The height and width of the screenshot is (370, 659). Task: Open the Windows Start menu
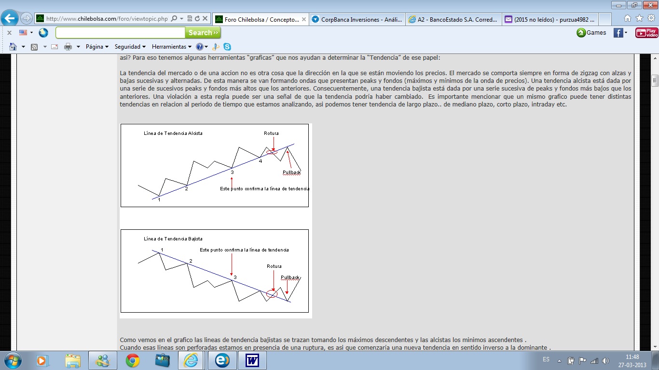pyautogui.click(x=12, y=360)
